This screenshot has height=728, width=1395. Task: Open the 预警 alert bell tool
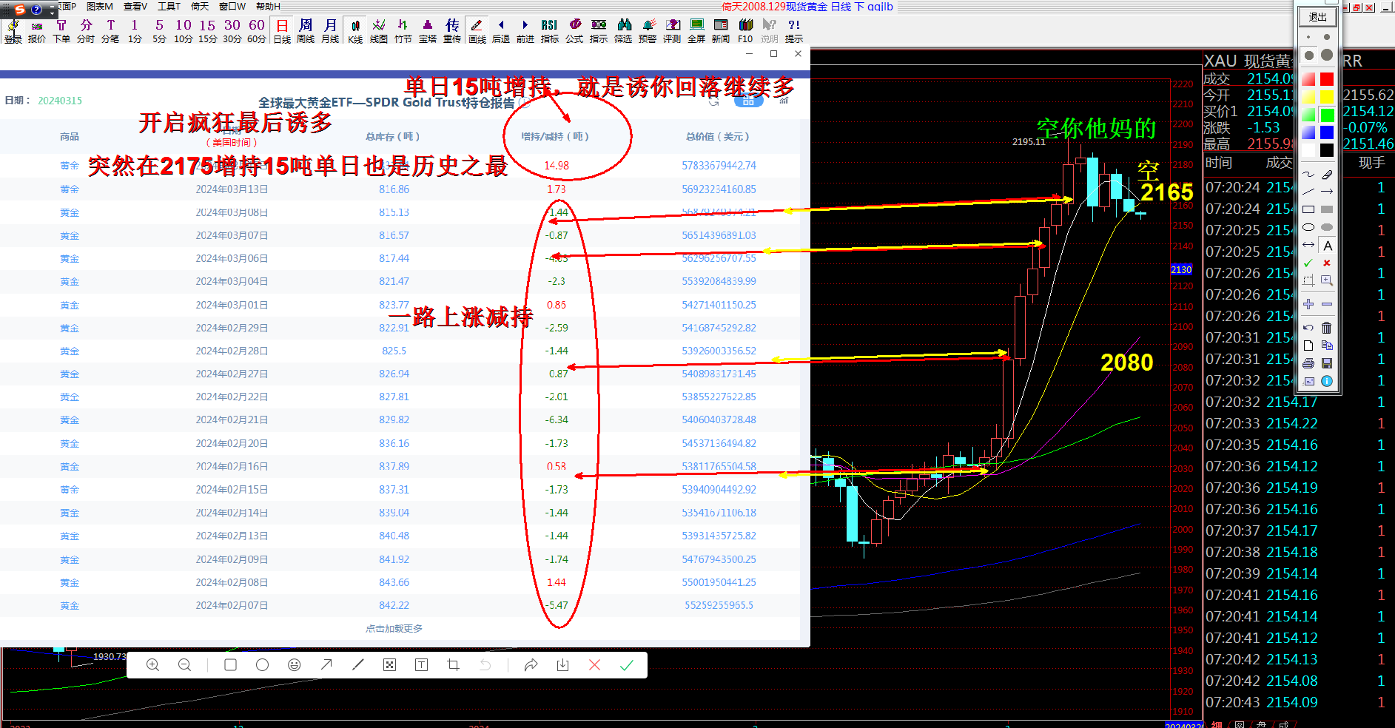(648, 30)
